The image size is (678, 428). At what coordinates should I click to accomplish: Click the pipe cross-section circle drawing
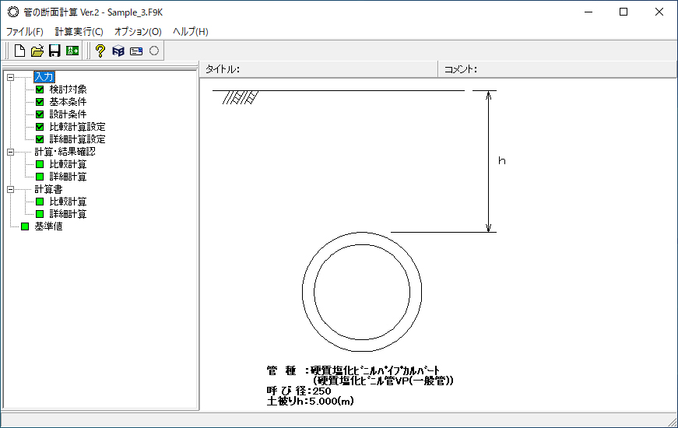362,293
